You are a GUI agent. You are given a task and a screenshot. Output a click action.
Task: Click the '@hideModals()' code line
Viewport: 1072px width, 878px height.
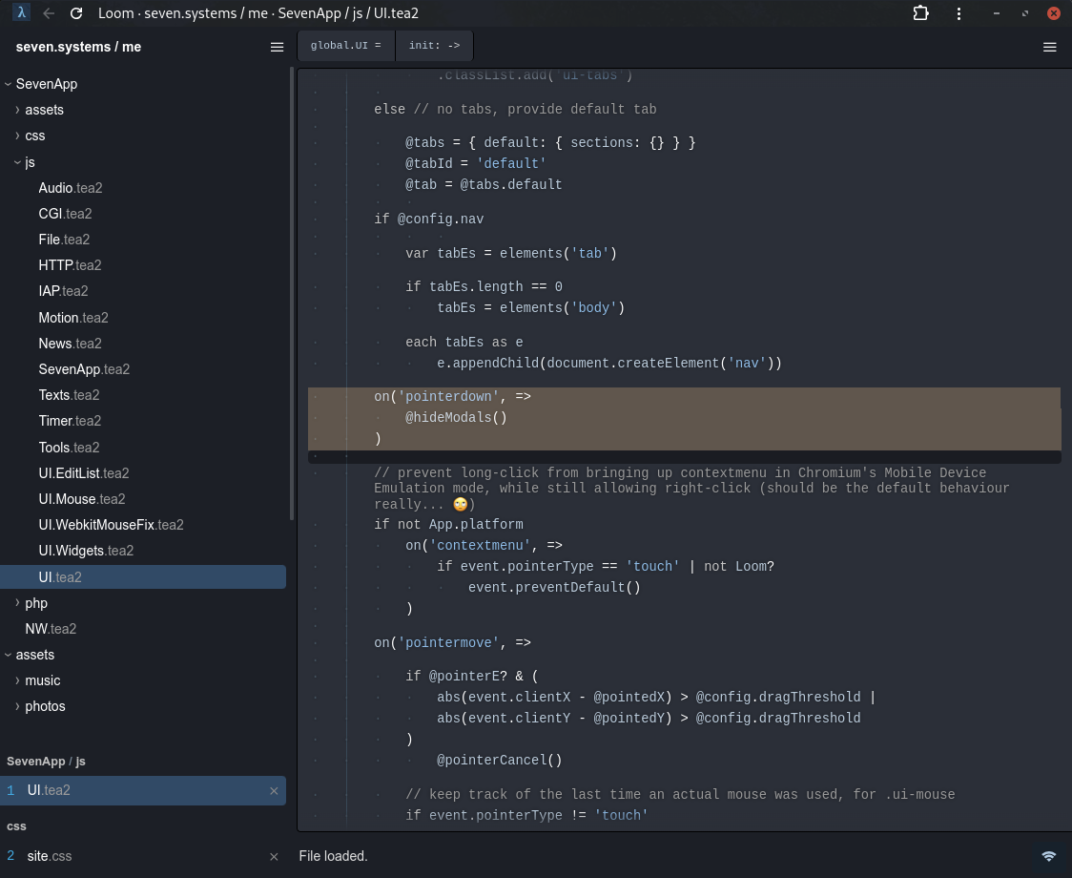(x=456, y=417)
